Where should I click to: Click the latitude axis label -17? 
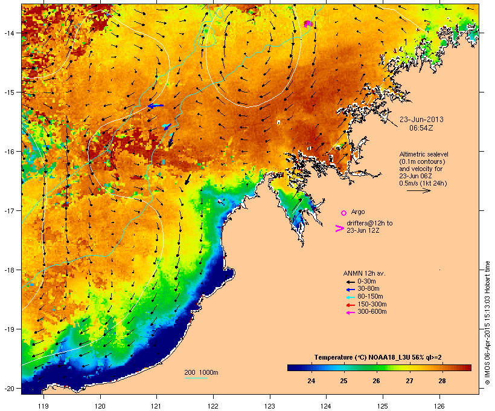8,210
